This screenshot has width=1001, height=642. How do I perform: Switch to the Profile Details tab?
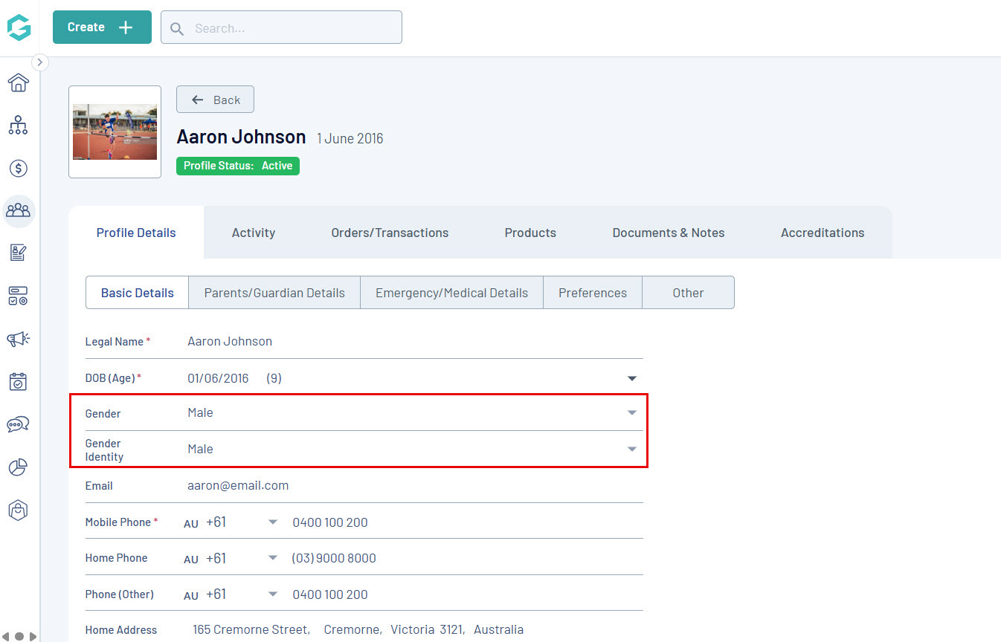(136, 233)
